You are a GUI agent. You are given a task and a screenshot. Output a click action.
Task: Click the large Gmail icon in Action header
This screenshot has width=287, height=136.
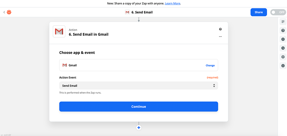click(x=59, y=31)
